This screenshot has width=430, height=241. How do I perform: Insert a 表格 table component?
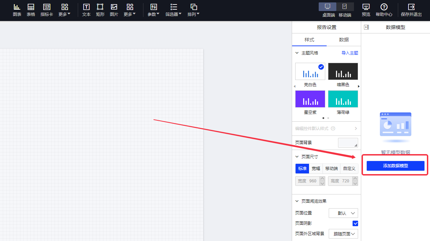[31, 10]
